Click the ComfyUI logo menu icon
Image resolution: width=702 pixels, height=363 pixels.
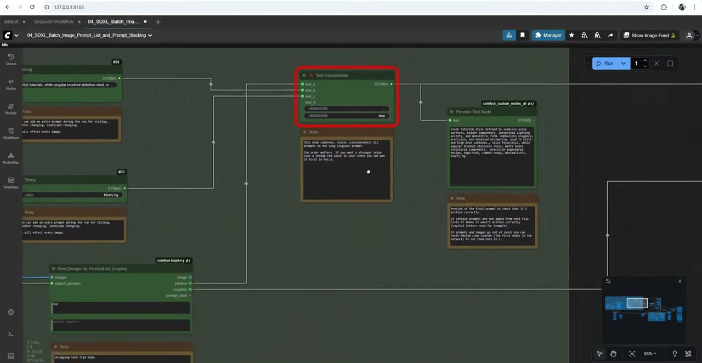[x=8, y=35]
